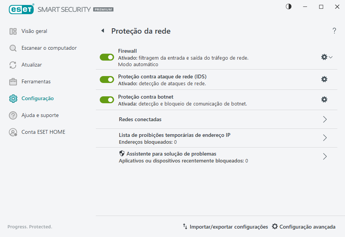The width and height of the screenshot is (345, 237).
Task: Click the help question mark
Action: tap(334, 31)
